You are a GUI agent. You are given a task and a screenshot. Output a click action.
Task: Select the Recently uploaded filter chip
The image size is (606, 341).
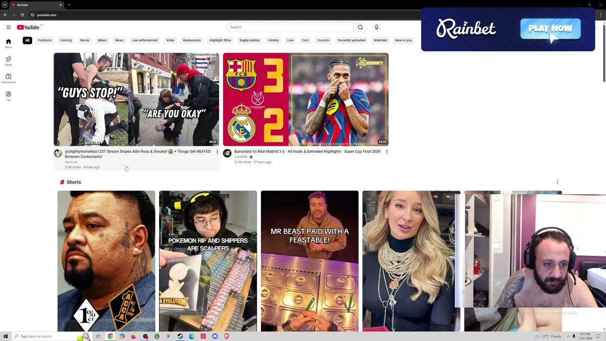(351, 40)
